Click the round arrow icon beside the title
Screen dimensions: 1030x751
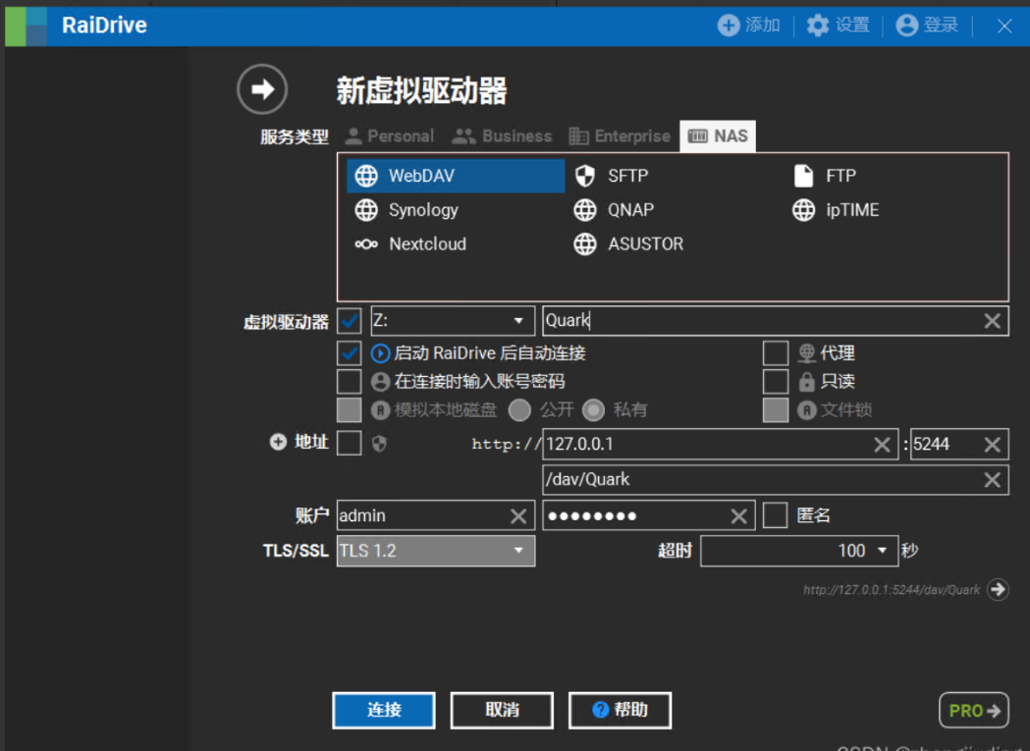tap(262, 89)
